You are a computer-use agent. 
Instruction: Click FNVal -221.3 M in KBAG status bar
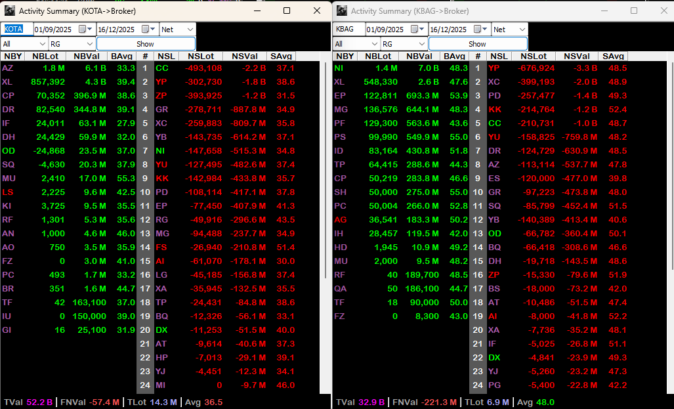(424, 402)
